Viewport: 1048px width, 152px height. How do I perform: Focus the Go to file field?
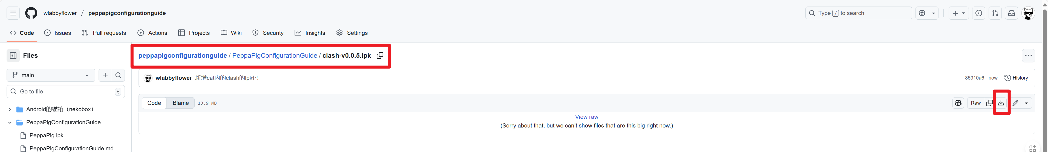pyautogui.click(x=65, y=92)
